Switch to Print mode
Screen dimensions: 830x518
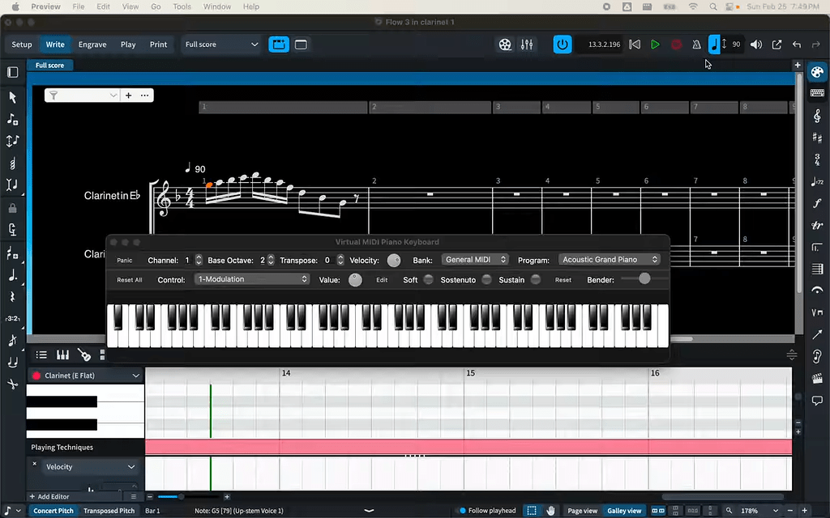[x=158, y=45]
